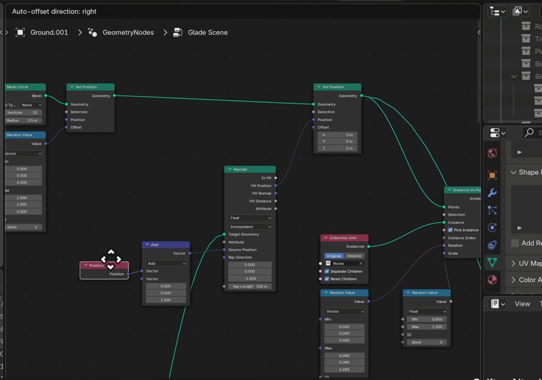The width and height of the screenshot is (542, 380).
Task: Click the Seed field in left Random Value
Action: 23,227
